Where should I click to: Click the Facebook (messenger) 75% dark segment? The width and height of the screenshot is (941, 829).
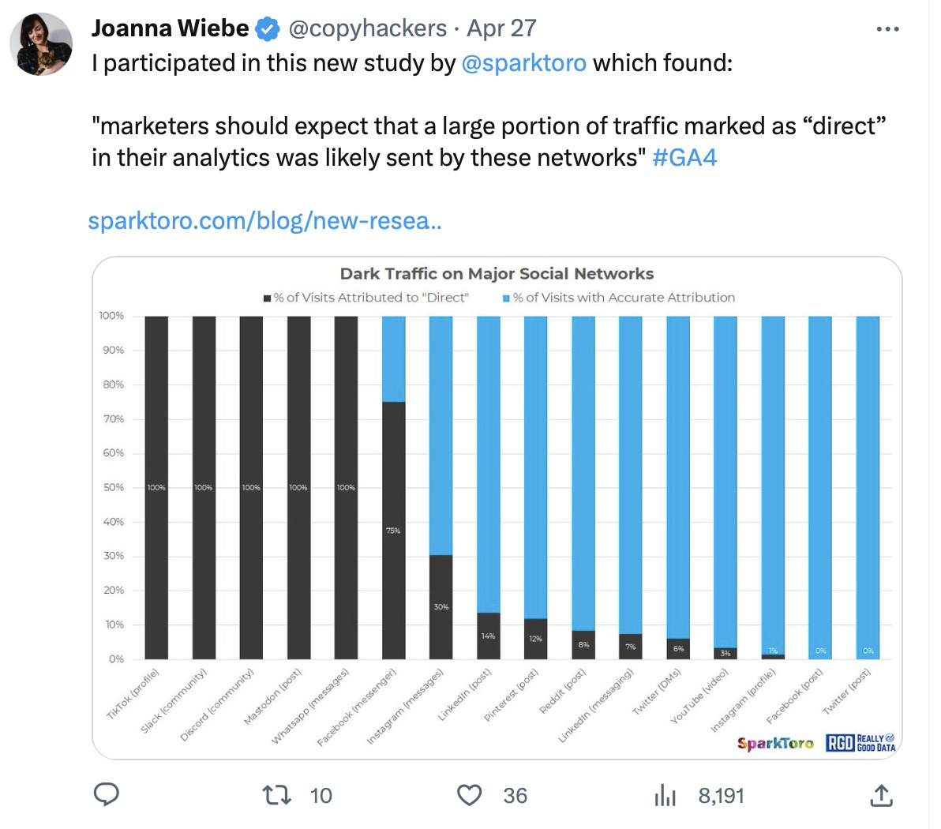pyautogui.click(x=393, y=530)
